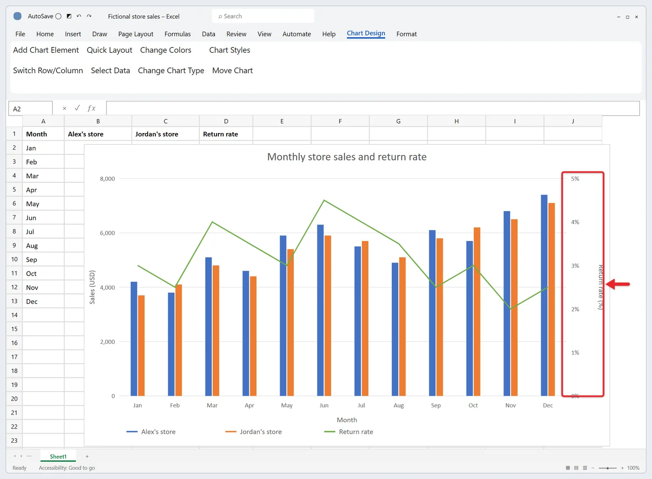Viewport: 652px width, 479px height.
Task: Select the Sheet1 tab
Action: click(58, 456)
